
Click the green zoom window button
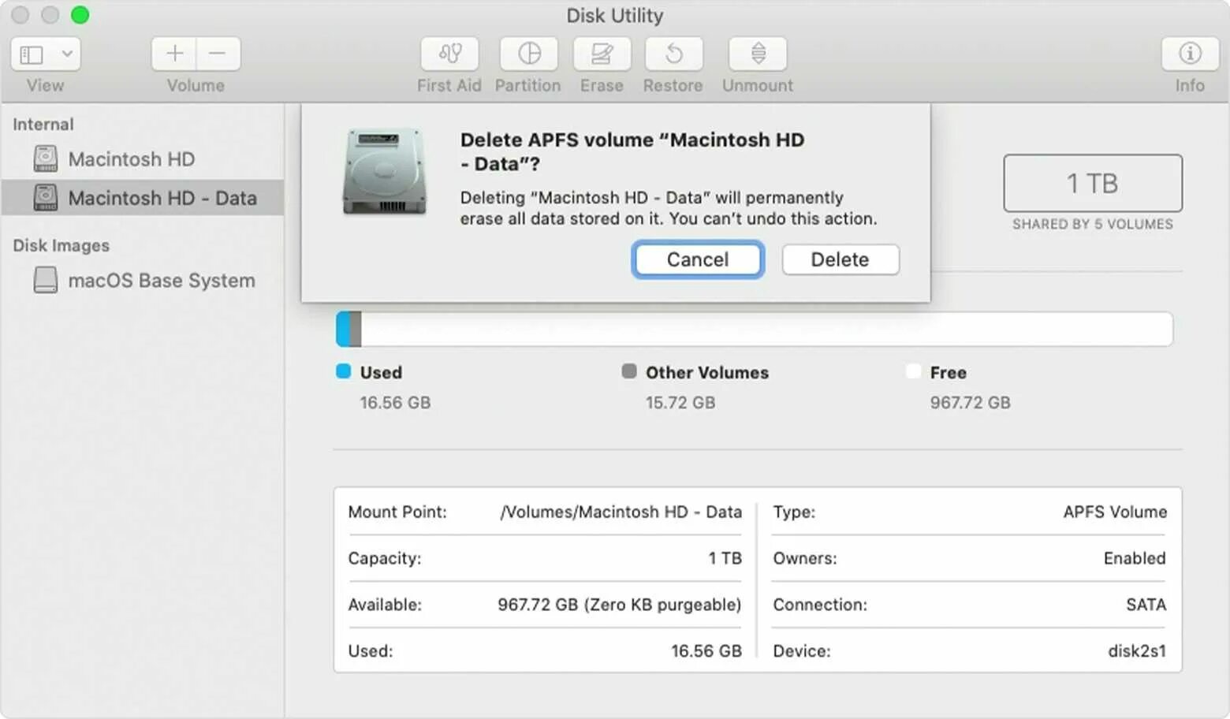[80, 15]
